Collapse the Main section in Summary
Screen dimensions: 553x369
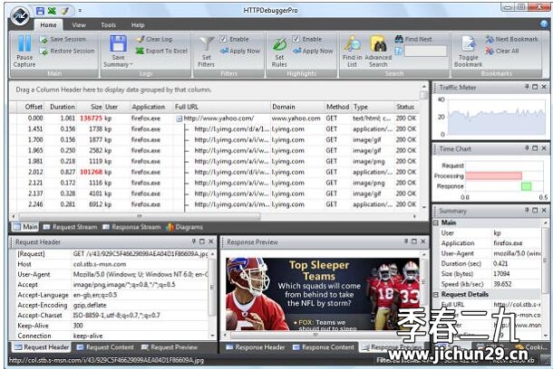point(435,222)
